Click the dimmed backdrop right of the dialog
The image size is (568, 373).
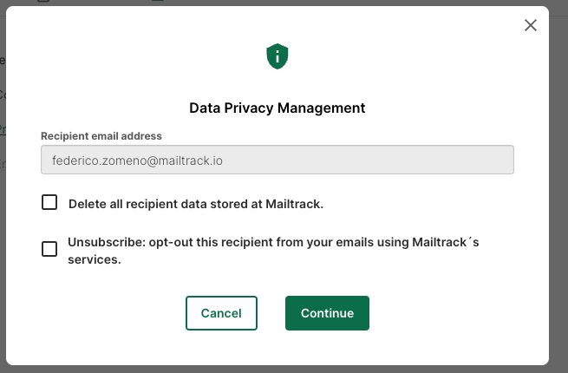558,191
